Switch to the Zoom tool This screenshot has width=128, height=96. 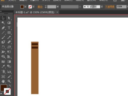[9, 81]
